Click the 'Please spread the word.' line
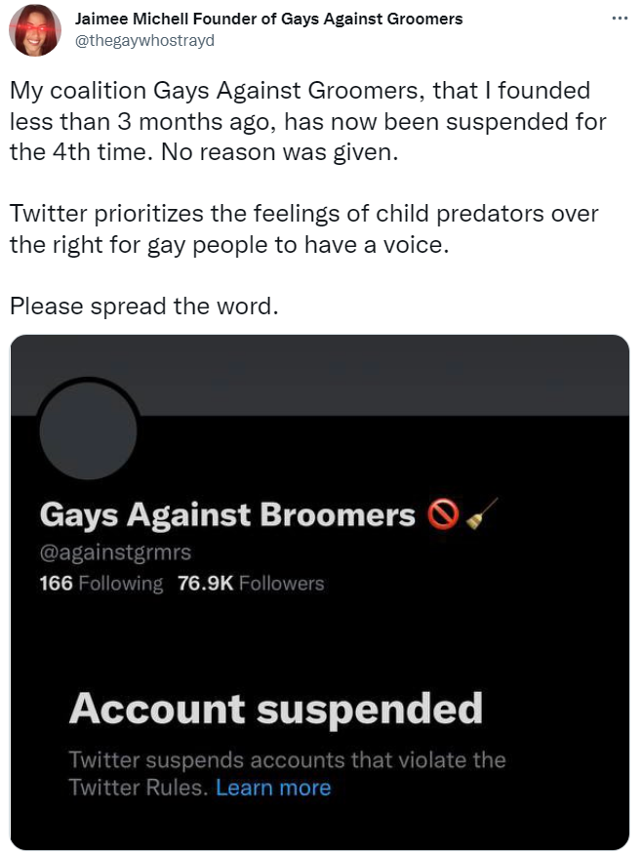642x858 pixels. click(x=144, y=305)
